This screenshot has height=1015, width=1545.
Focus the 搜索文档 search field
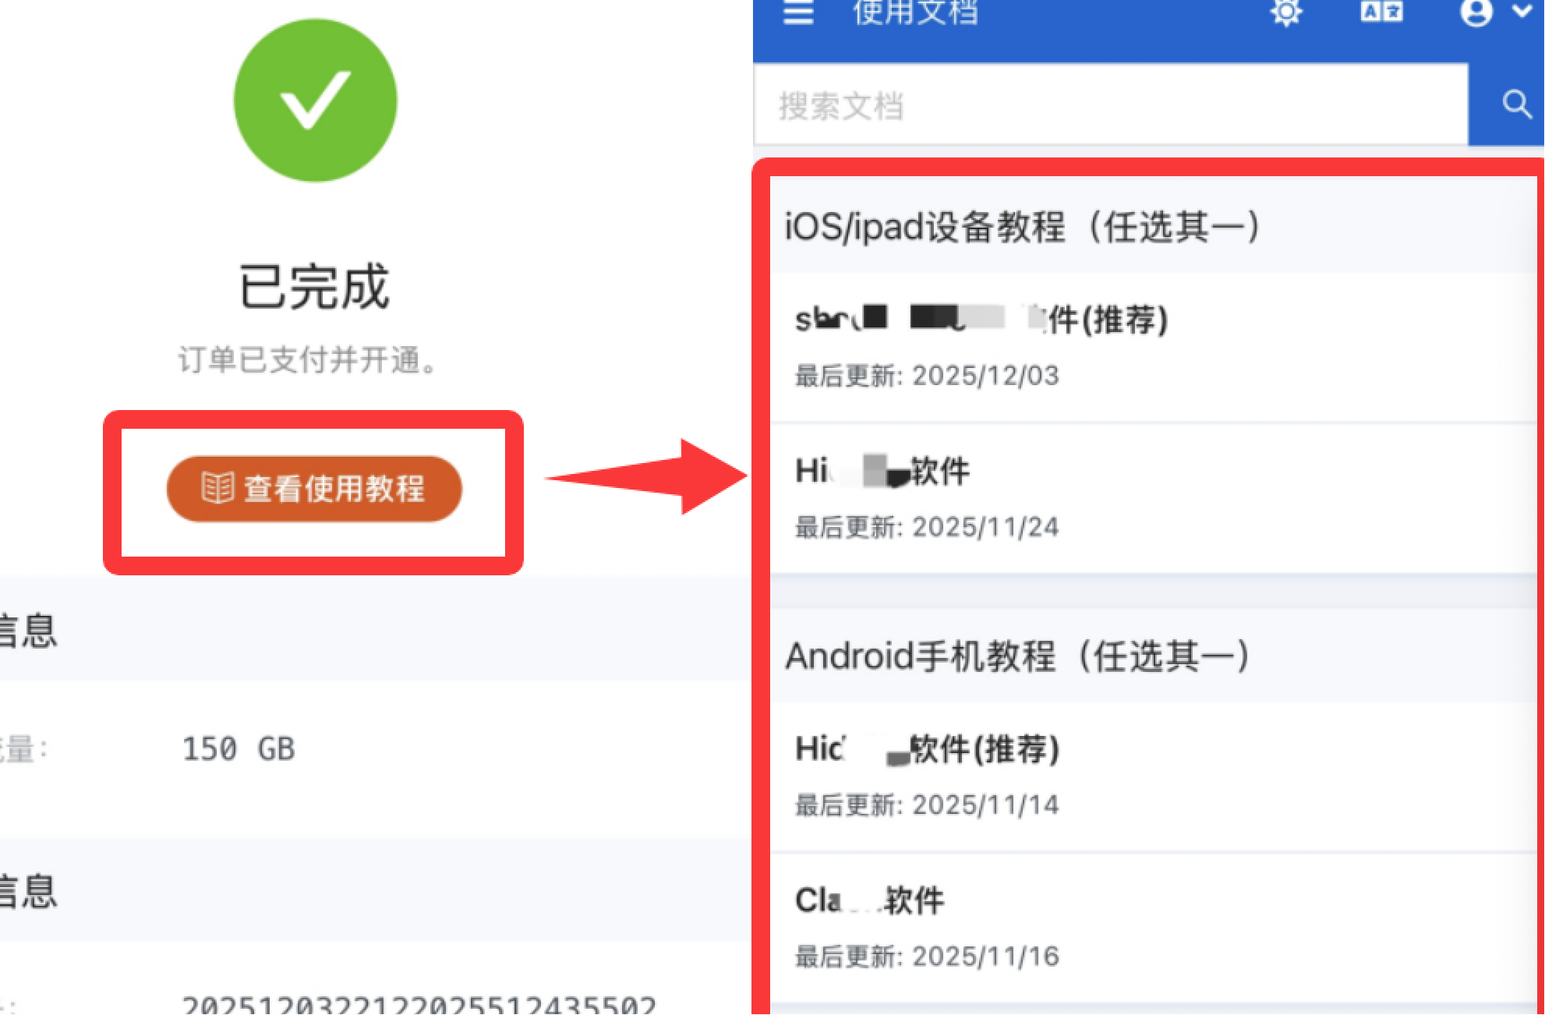tap(1111, 104)
